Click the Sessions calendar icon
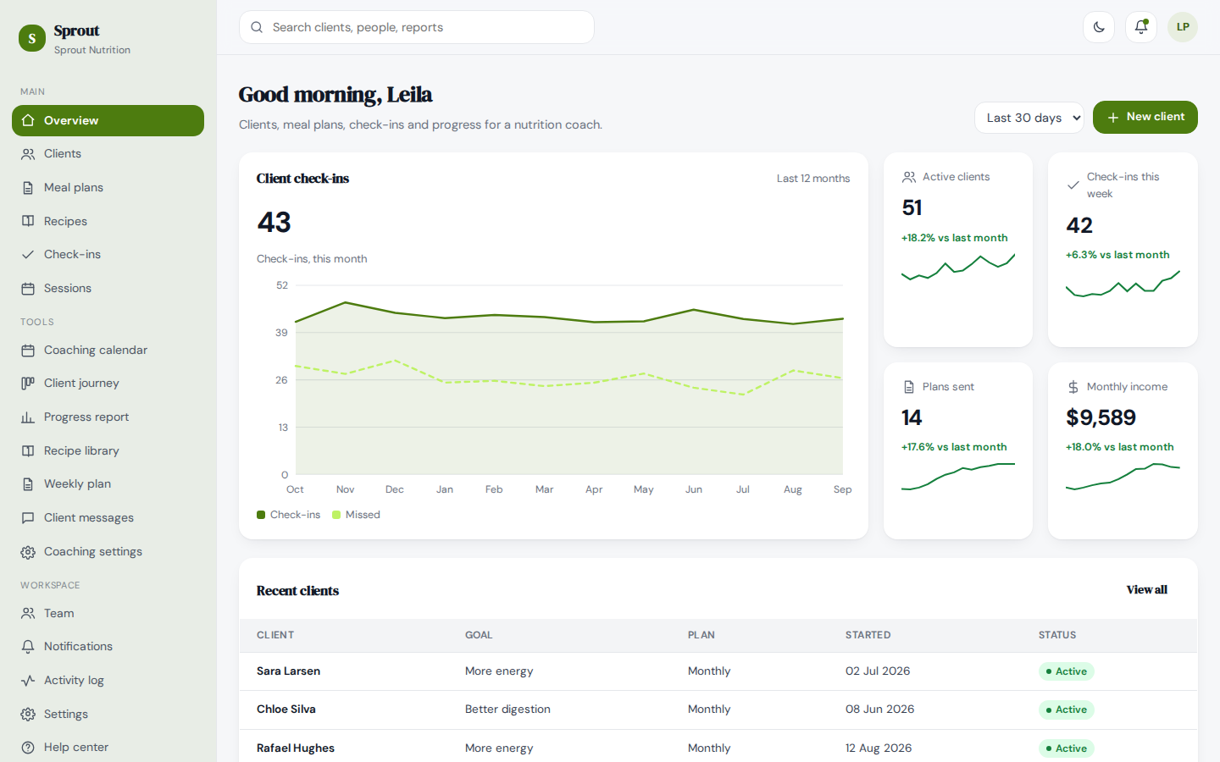 coord(28,289)
